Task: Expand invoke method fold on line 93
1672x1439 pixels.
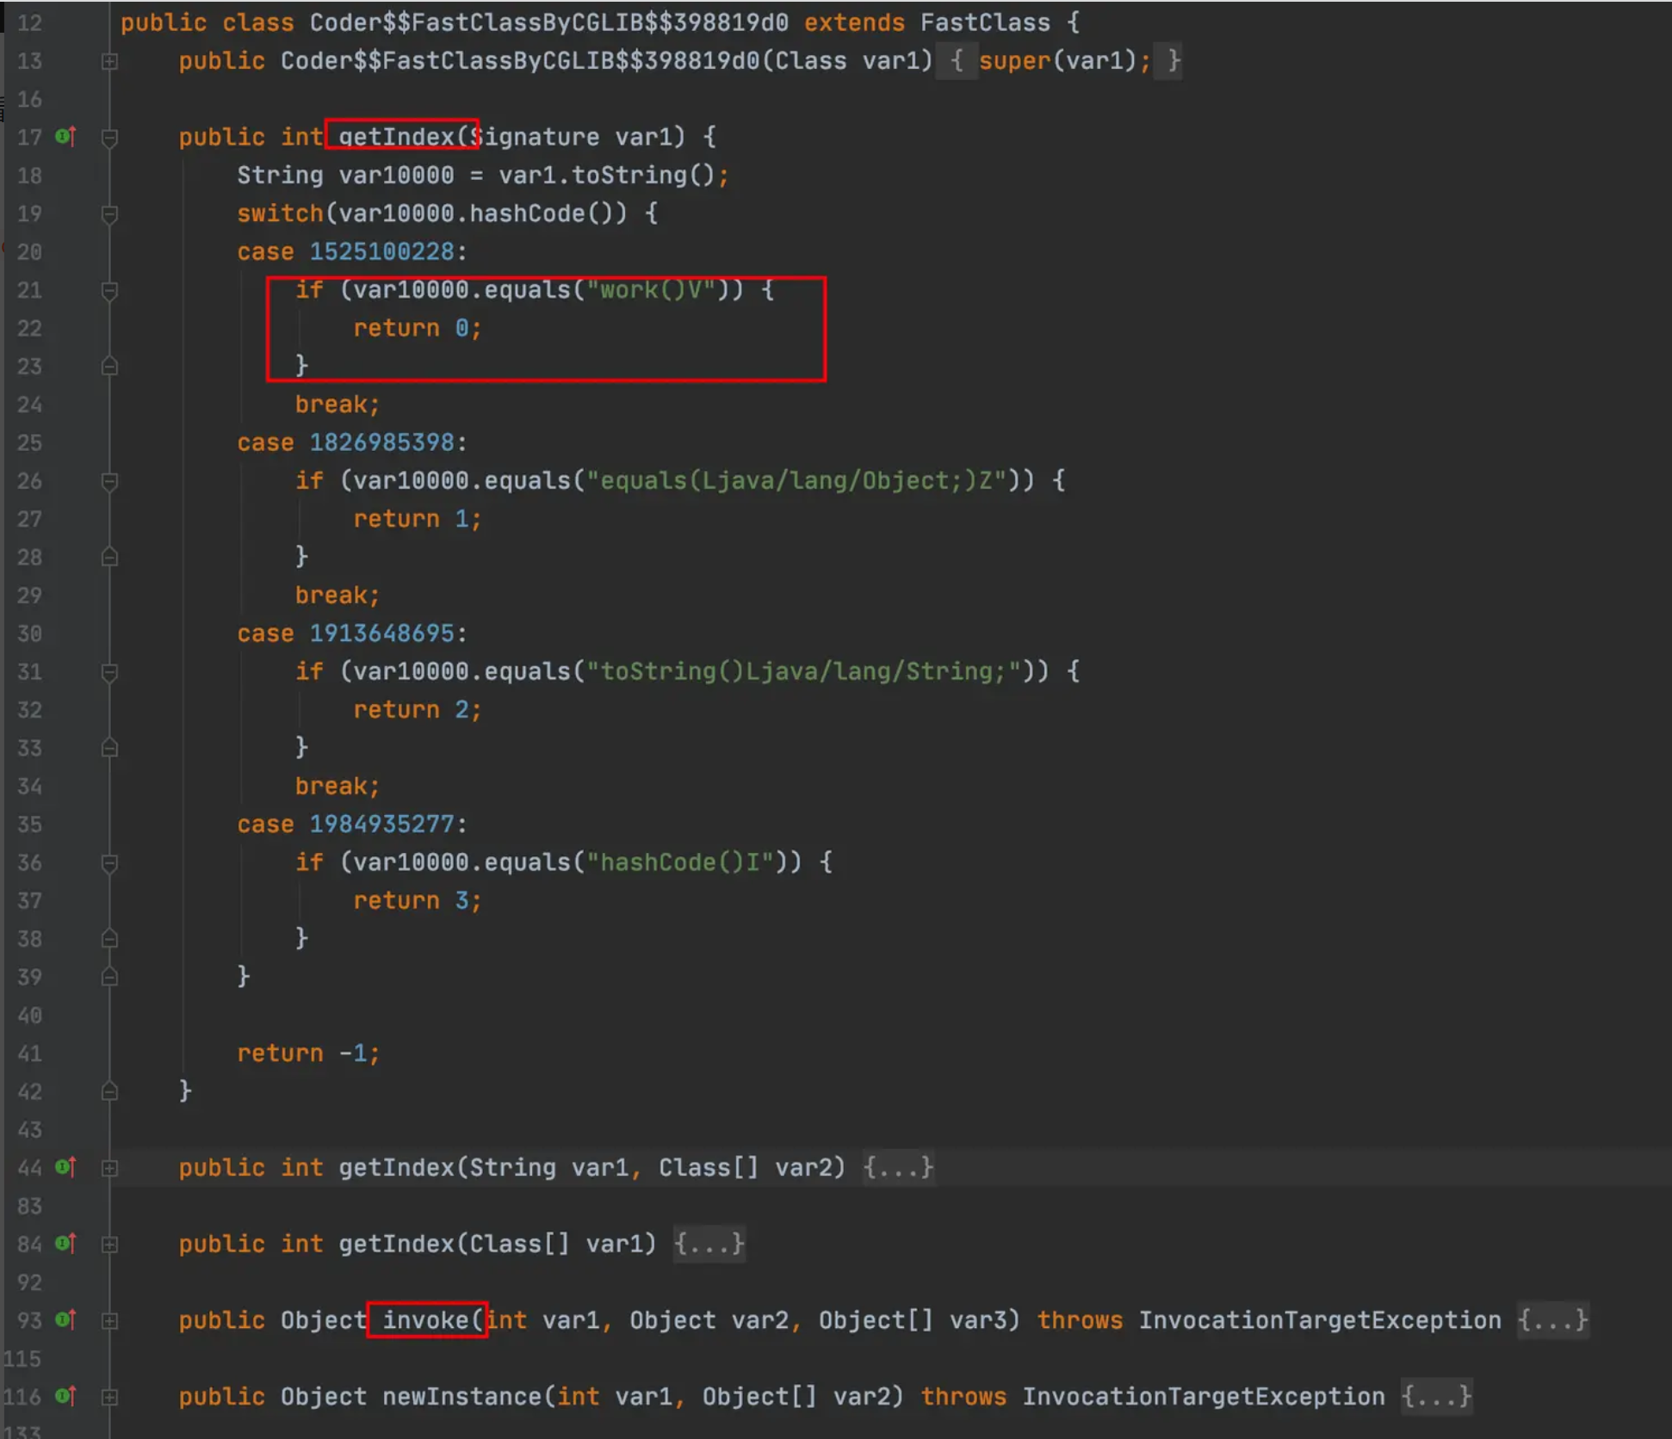Action: click(x=109, y=1320)
